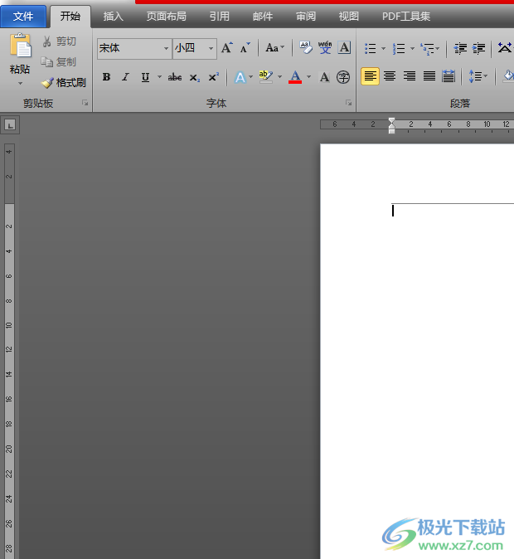This screenshot has height=559, width=514.
Task: Click the indent marker on the horizontal ruler
Action: click(x=392, y=126)
